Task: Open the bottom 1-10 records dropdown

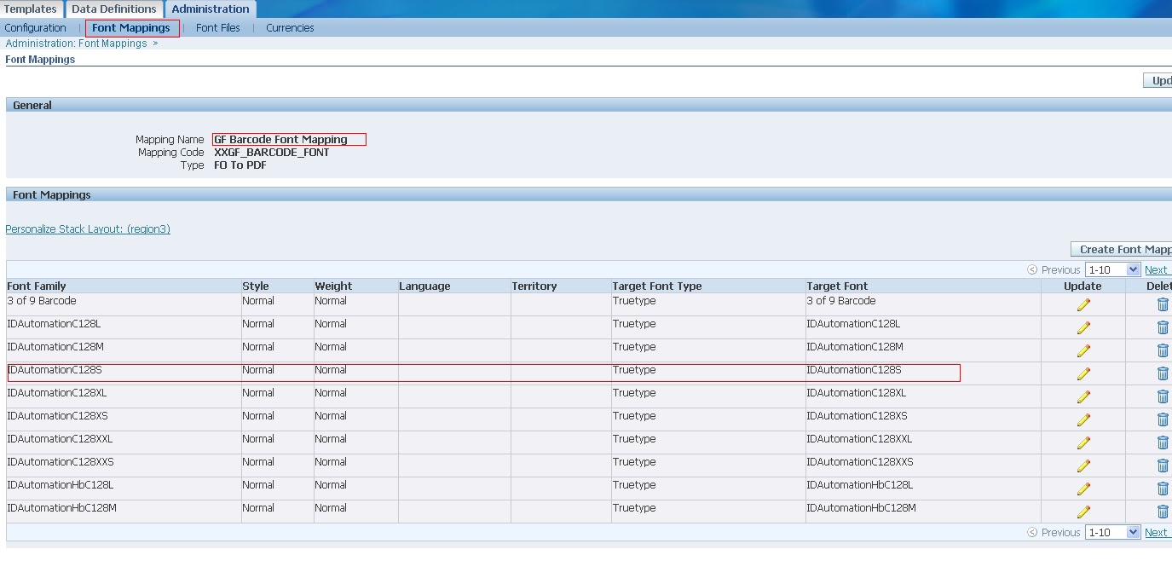Action: pyautogui.click(x=1113, y=531)
